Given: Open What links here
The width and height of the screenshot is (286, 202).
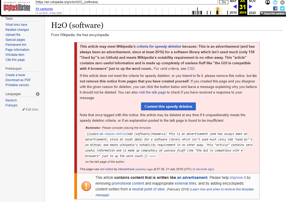Looking at the screenshot, I should pos(16,24).
